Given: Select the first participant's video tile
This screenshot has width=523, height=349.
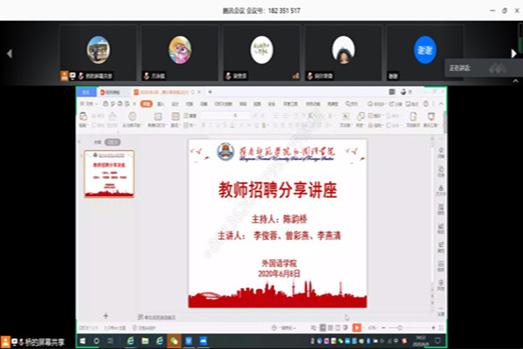Looking at the screenshot, I should 98,51.
